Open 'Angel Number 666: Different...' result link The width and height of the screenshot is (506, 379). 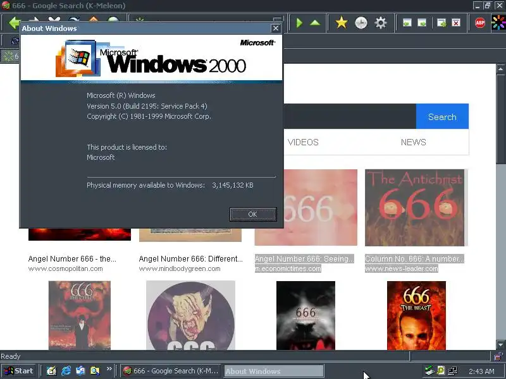pos(191,259)
